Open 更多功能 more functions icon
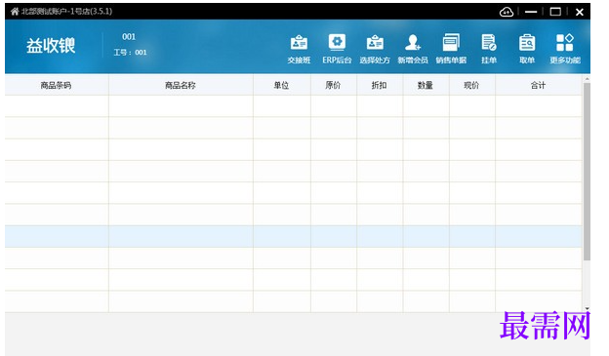This screenshot has height=356, width=609. pyautogui.click(x=565, y=49)
